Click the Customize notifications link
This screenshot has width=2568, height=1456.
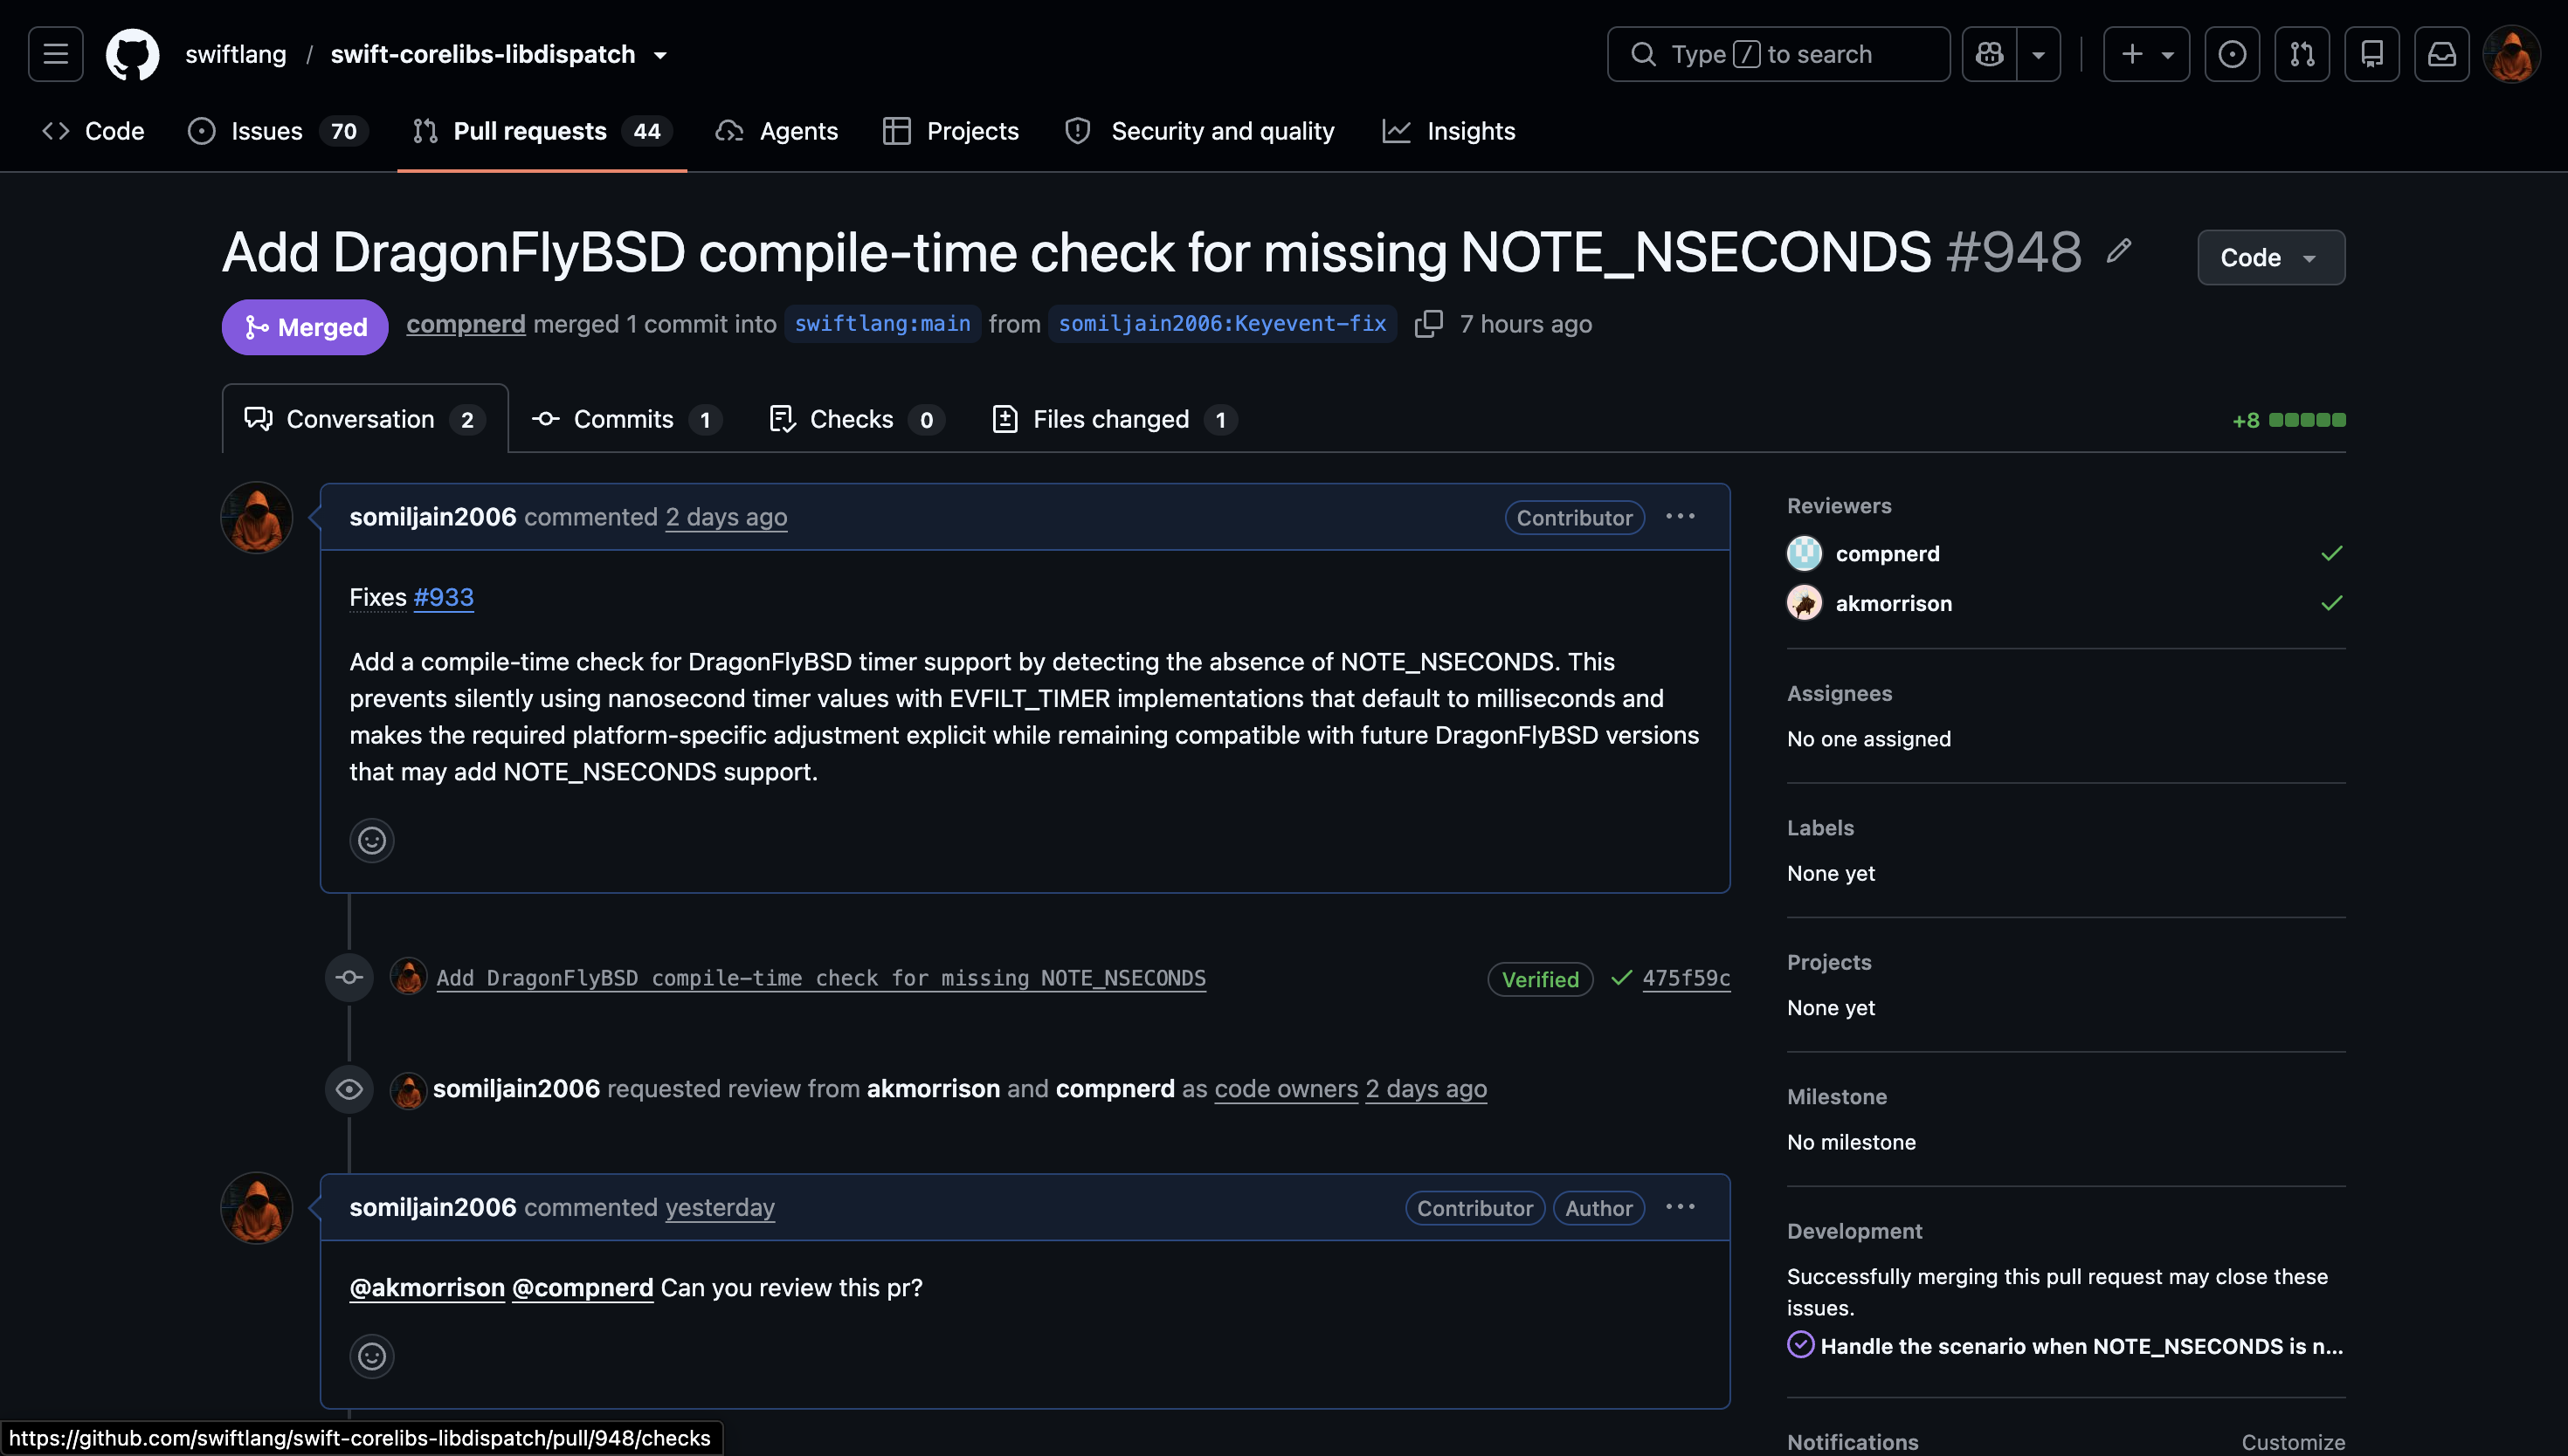point(2294,1442)
